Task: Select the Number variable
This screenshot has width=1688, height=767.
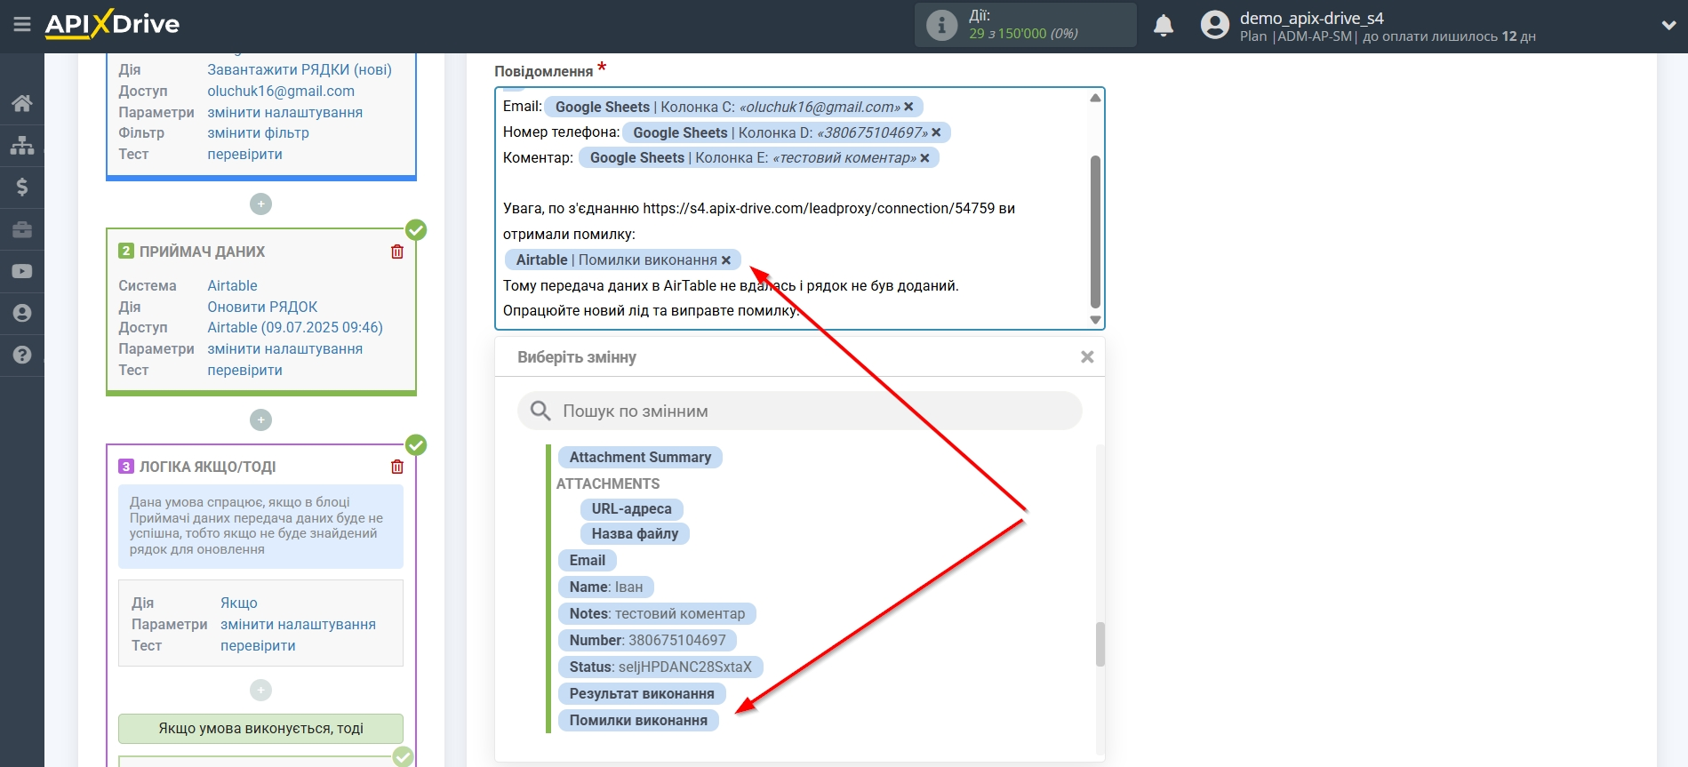Action: click(x=648, y=640)
